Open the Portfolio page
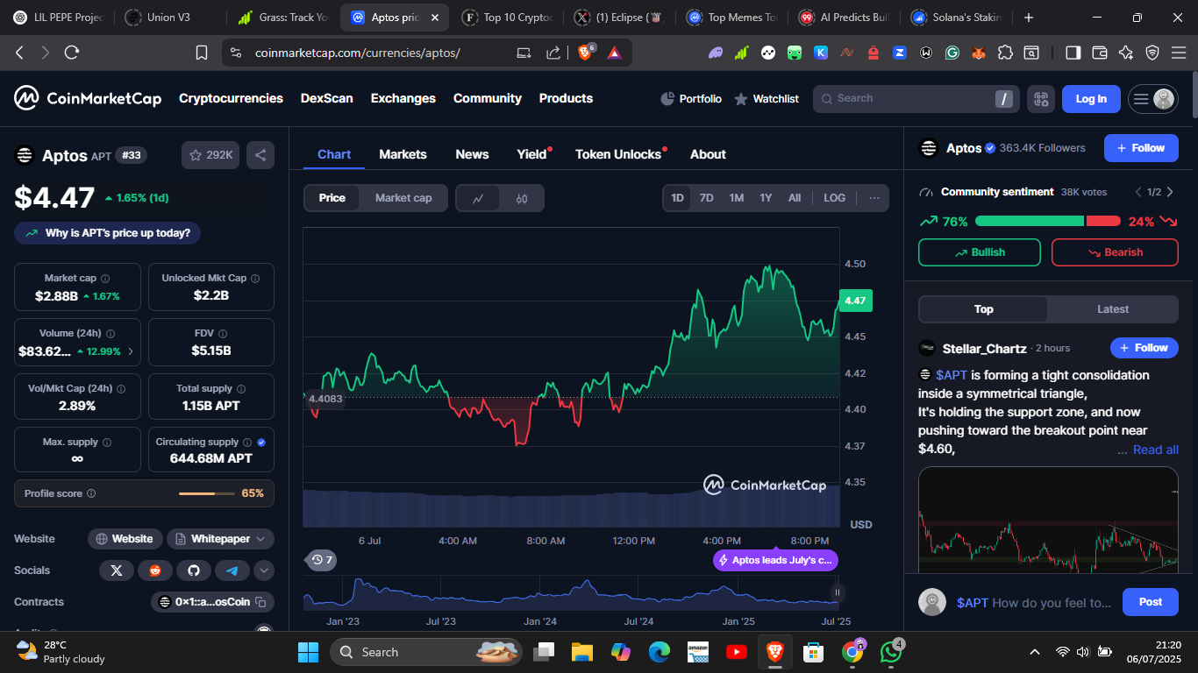 coord(691,99)
